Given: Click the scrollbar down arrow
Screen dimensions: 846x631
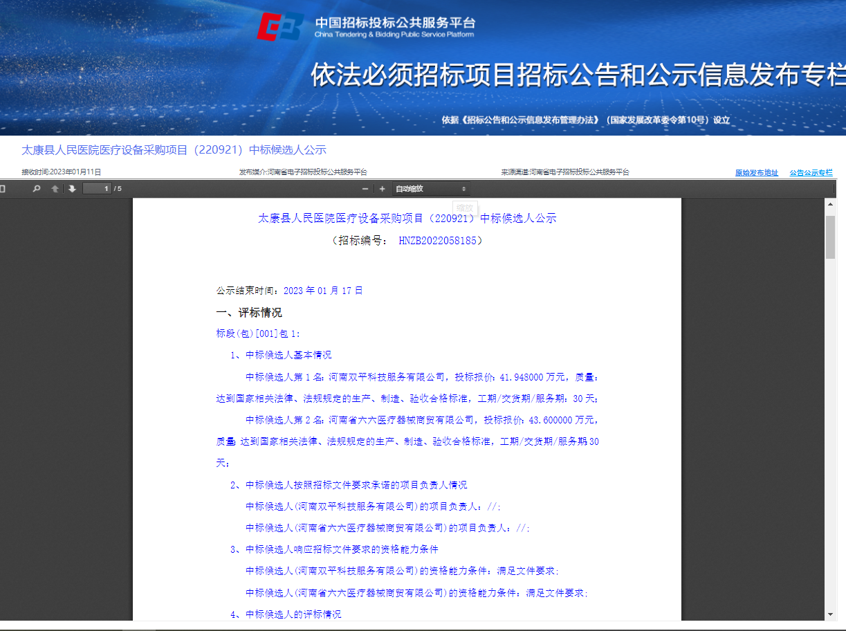Looking at the screenshot, I should [x=831, y=614].
